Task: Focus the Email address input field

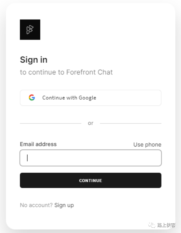Action: tap(91, 158)
